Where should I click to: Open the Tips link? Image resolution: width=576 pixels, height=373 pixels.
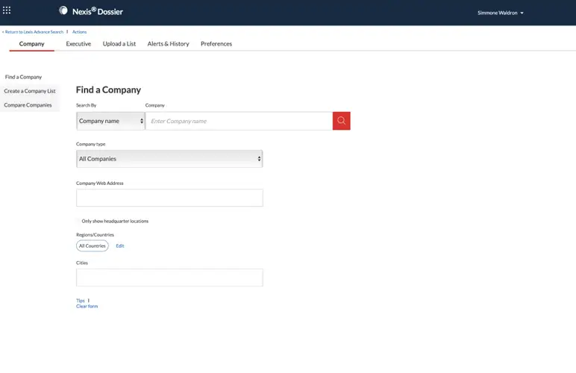coord(81,300)
